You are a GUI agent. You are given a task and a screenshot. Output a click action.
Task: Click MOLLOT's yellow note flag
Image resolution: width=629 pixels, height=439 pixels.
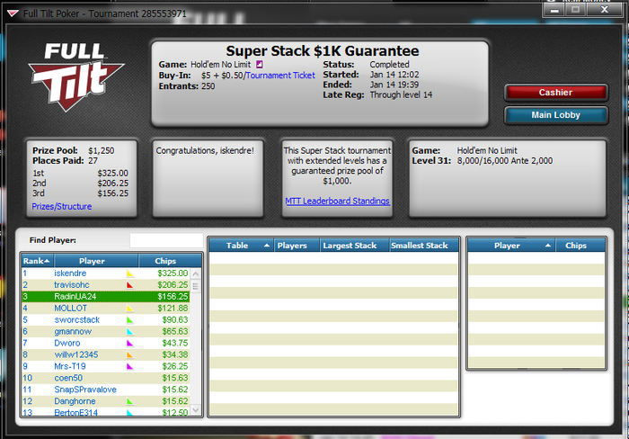pos(130,309)
